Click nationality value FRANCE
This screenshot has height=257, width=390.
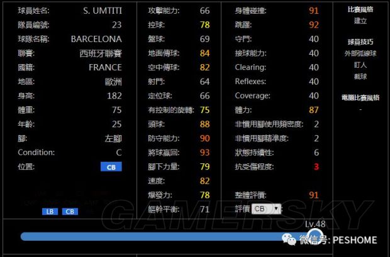click(105, 67)
